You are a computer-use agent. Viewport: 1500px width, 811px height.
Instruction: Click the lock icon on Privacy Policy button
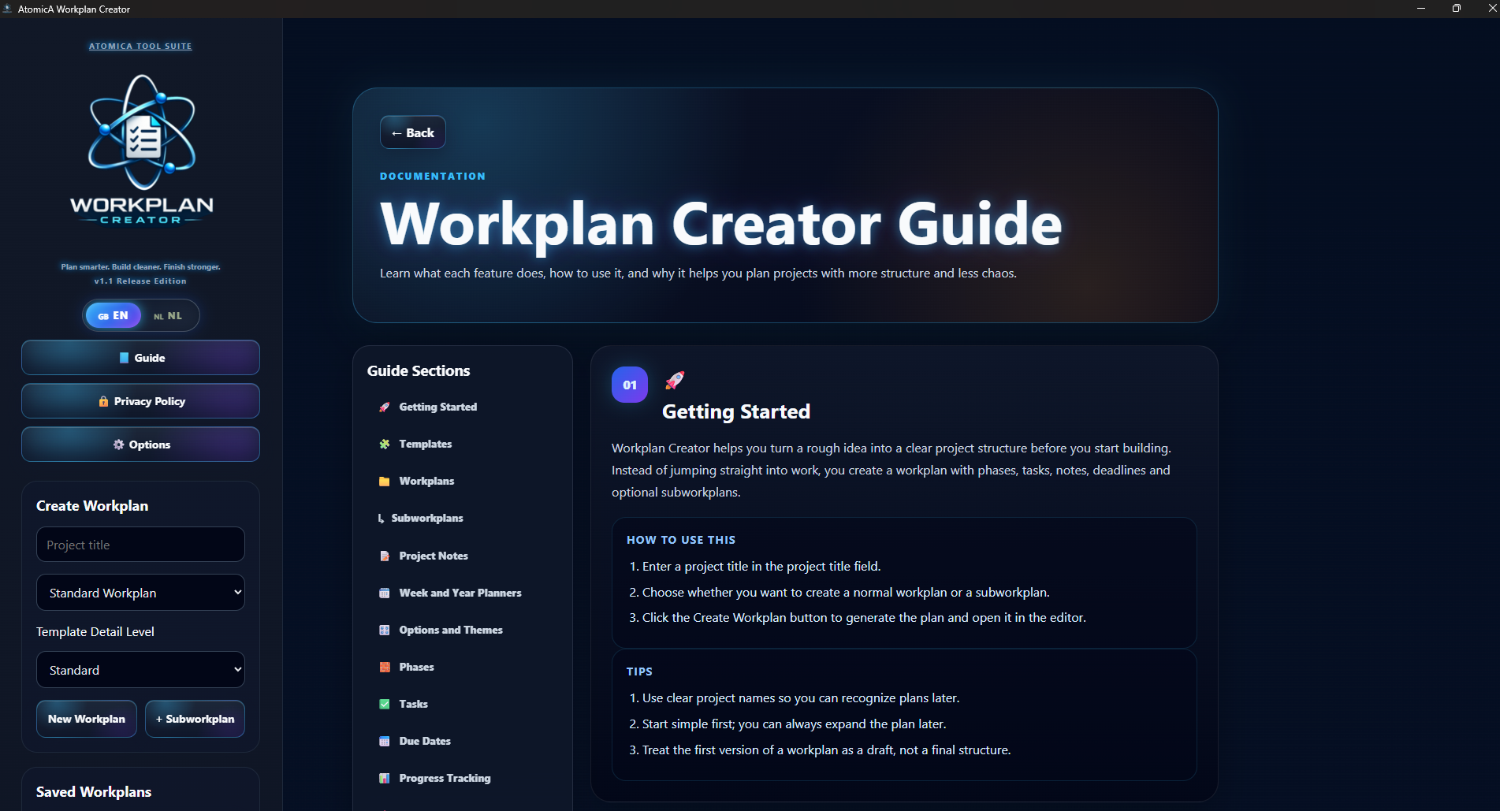[x=103, y=401]
